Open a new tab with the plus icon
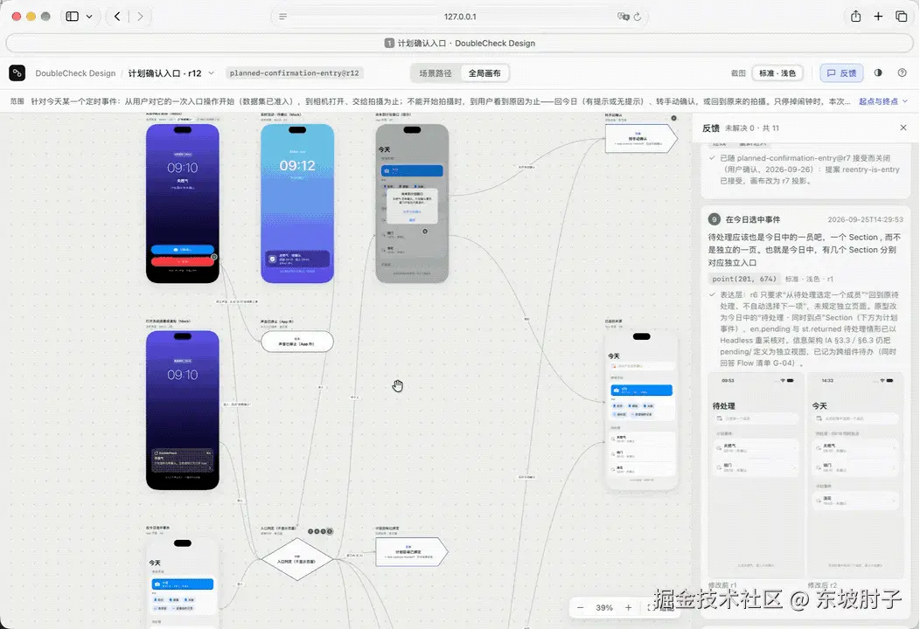This screenshot has height=629, width=920. [878, 17]
